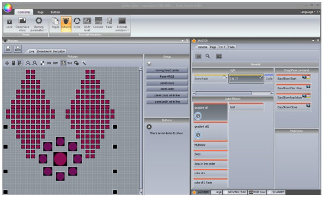
Task: Toggle fixtures OFF in the toolbar
Action: click(x=56, y=63)
